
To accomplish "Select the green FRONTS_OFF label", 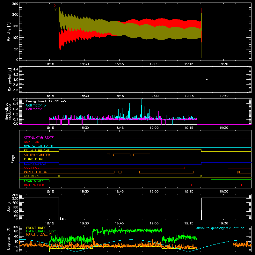I will click(x=33, y=181).
